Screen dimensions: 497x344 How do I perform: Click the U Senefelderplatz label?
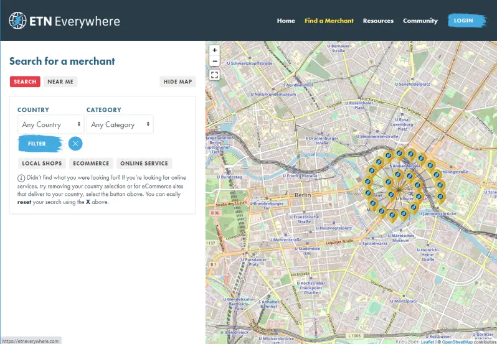(x=412, y=85)
